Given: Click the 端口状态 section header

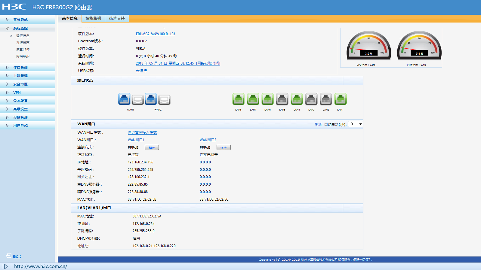Looking at the screenshot, I should coord(217,80).
